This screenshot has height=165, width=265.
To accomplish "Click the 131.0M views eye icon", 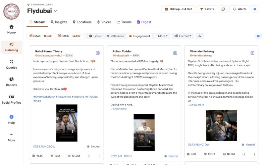I will [69, 156].
